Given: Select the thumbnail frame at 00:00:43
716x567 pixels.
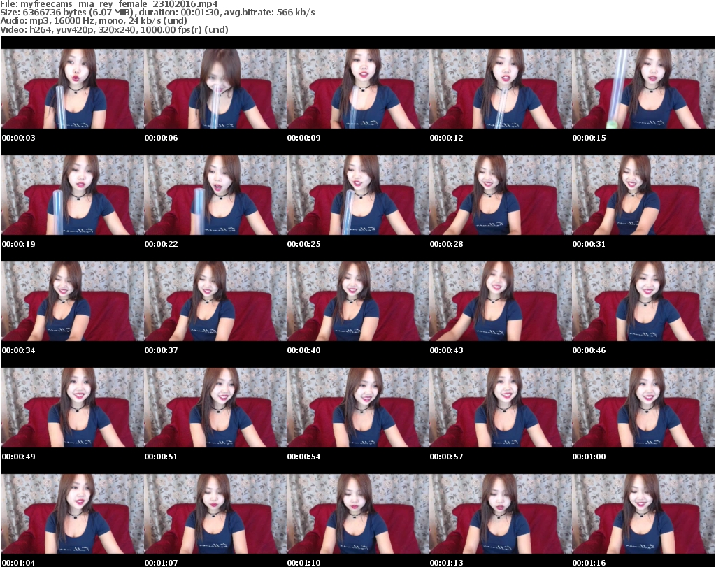Looking at the screenshot, I should click(x=501, y=301).
